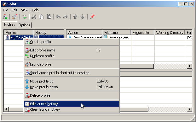
Task: Click the Launch profile rocket toolbar icon
Action: click(x=14, y=17)
